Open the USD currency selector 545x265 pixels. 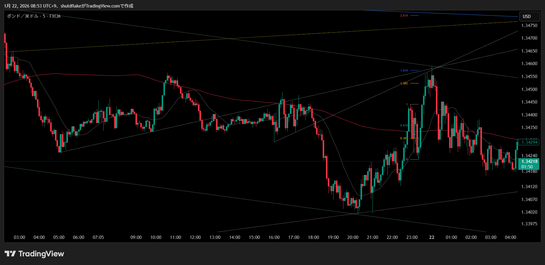pyautogui.click(x=527, y=17)
